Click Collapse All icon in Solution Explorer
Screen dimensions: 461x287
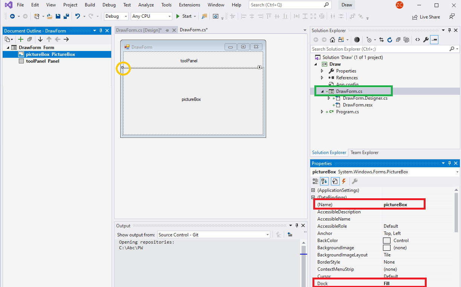point(398,40)
